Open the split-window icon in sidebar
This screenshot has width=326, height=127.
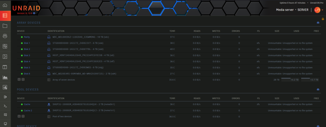[x=5, y=67]
